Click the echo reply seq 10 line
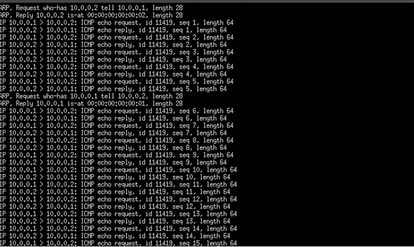 coord(115,178)
